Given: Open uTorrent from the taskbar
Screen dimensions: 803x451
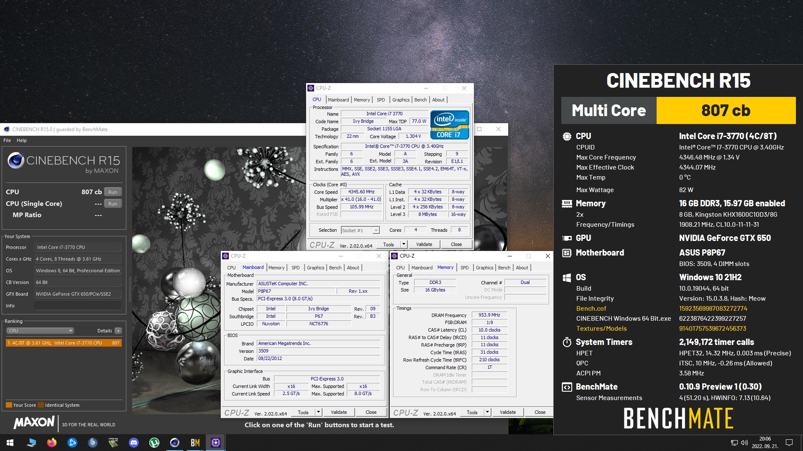Looking at the screenshot, I should click(x=154, y=443).
